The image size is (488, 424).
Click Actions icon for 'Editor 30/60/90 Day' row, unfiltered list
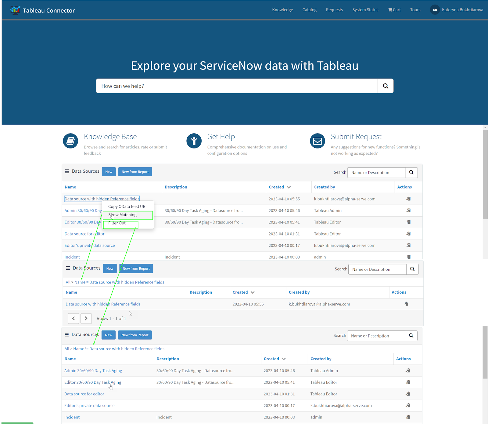pyautogui.click(x=408, y=222)
